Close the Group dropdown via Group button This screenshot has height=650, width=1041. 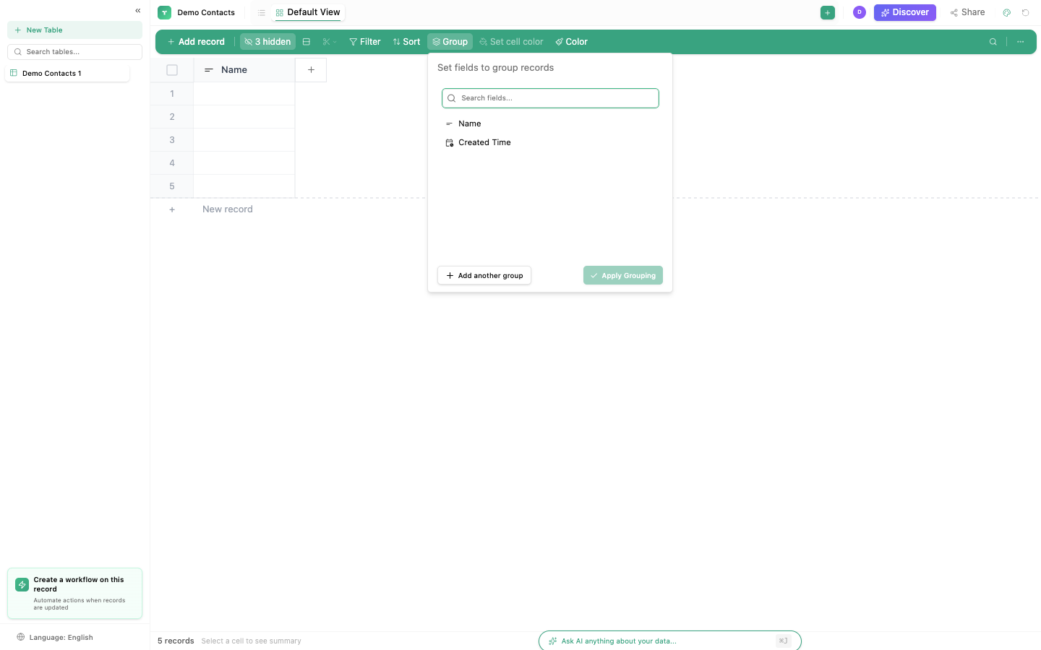[x=450, y=42]
